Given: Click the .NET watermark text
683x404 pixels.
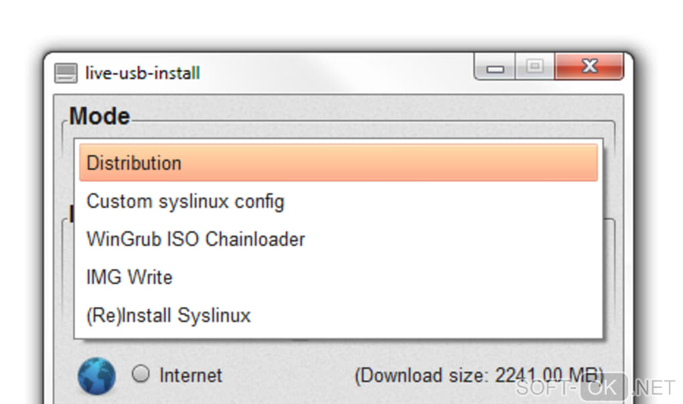Looking at the screenshot, I should point(653,387).
